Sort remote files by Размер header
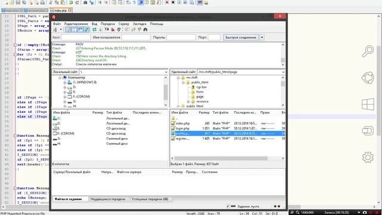Image resolution: width=382 pixels, height=215 pixels. [x=204, y=113]
